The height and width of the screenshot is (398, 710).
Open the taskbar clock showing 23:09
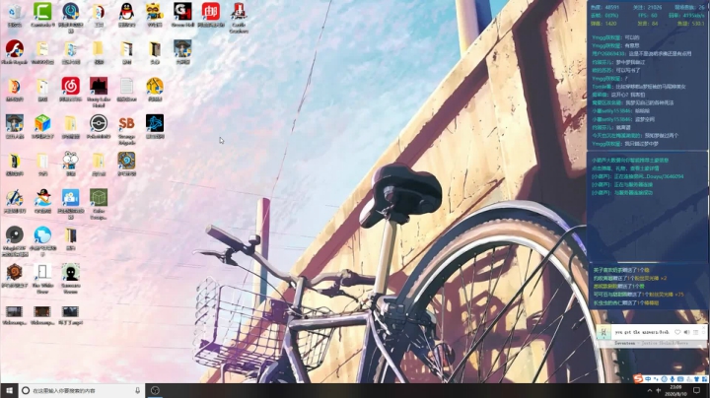pyautogui.click(x=675, y=390)
